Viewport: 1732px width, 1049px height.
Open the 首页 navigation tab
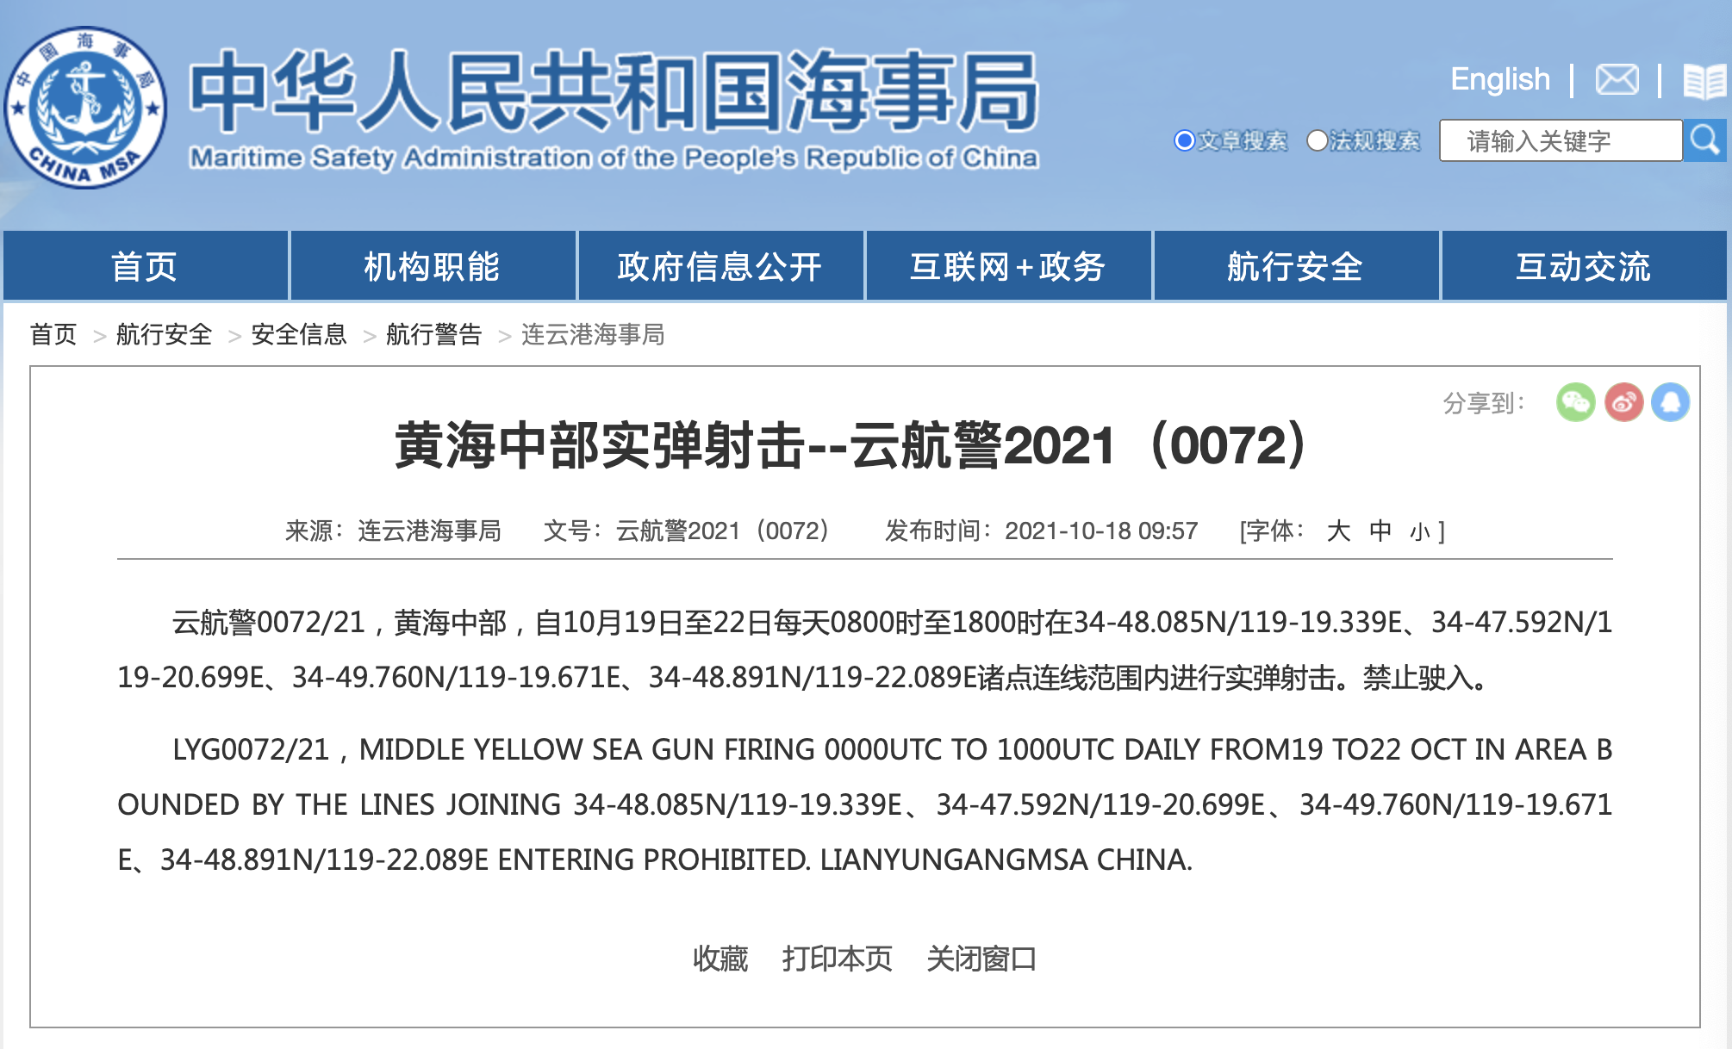point(145,266)
